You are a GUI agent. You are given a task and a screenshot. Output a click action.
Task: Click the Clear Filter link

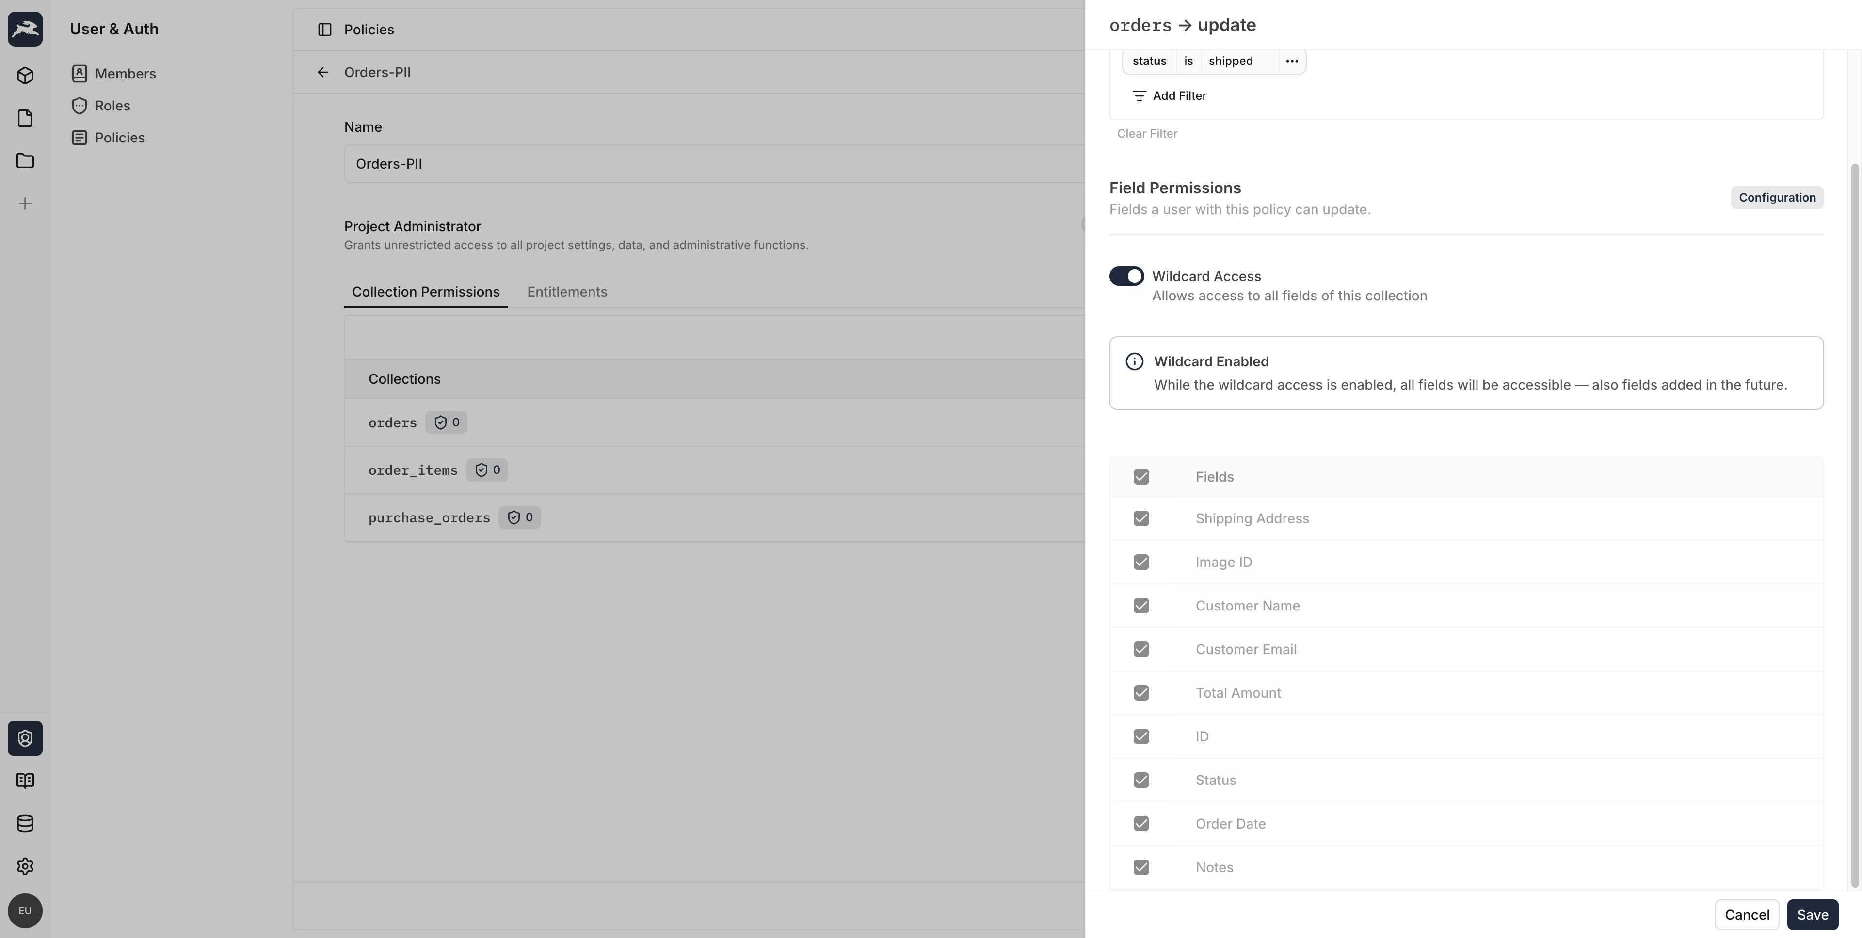[1146, 134]
